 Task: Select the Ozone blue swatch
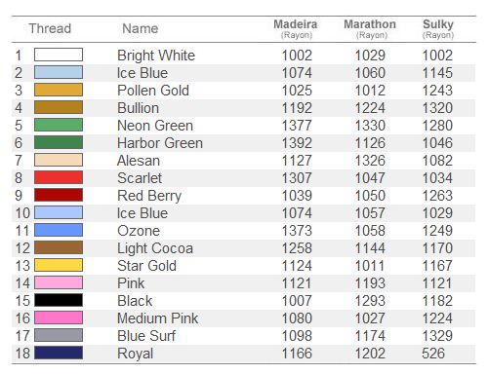pyautogui.click(x=59, y=230)
